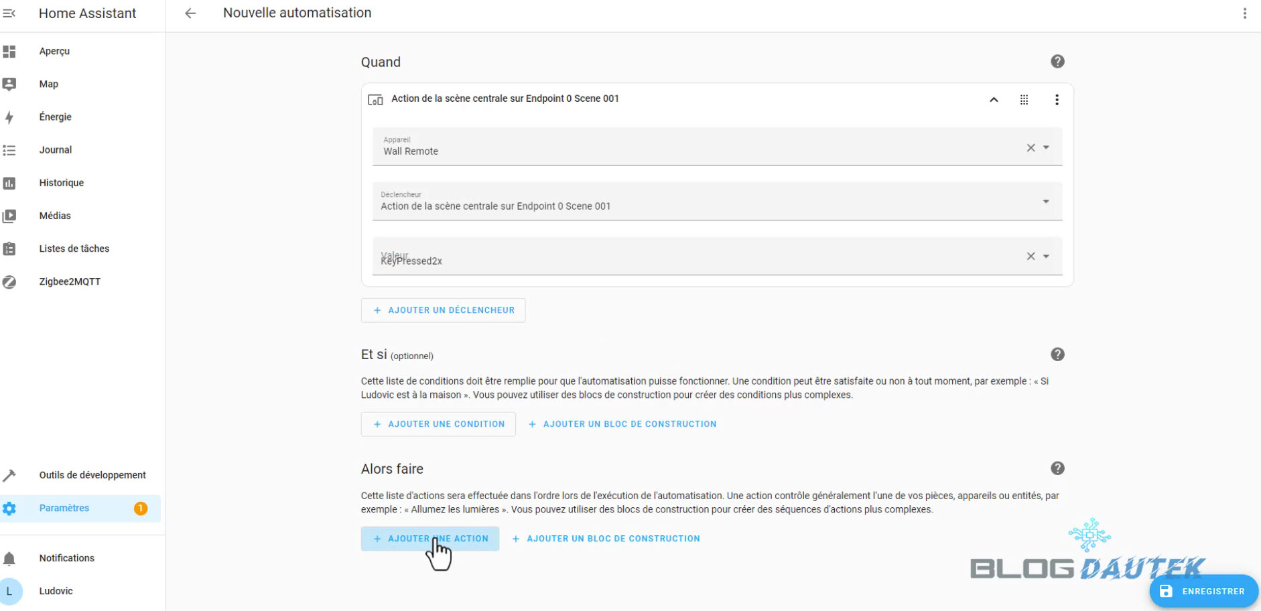Expand the Appareil device dropdown
1261x611 pixels.
[x=1046, y=147]
